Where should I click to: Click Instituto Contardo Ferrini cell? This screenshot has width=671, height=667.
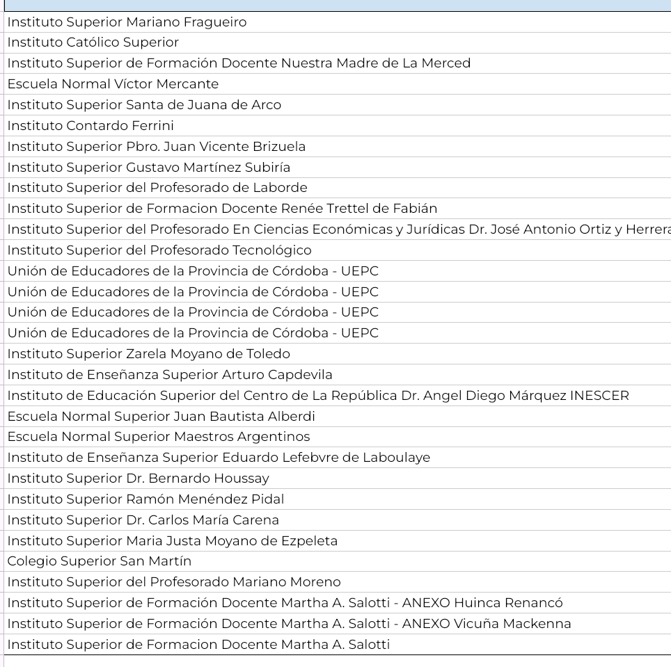338,126
